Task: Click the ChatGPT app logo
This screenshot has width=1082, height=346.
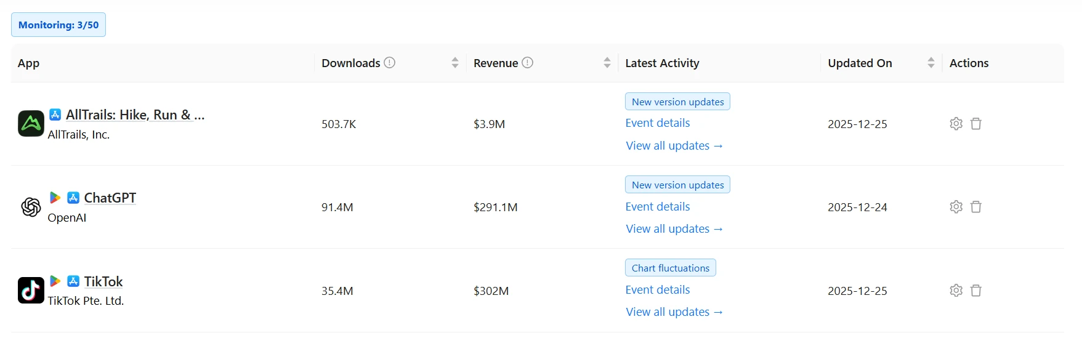Action: coord(31,207)
